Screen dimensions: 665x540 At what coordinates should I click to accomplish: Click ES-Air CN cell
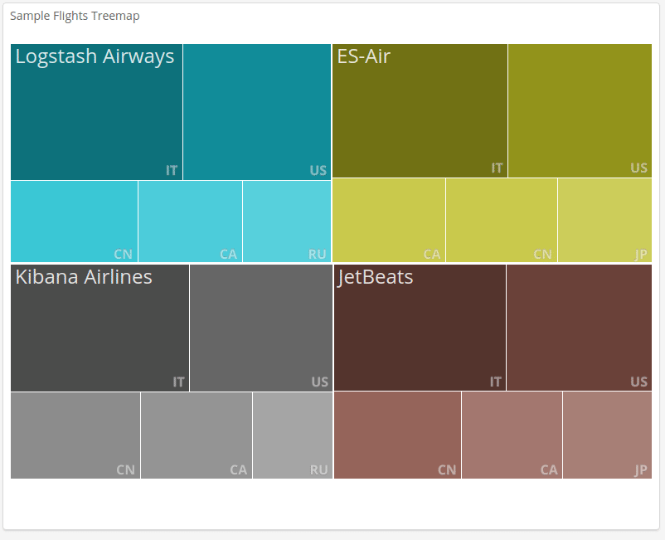[501, 220]
